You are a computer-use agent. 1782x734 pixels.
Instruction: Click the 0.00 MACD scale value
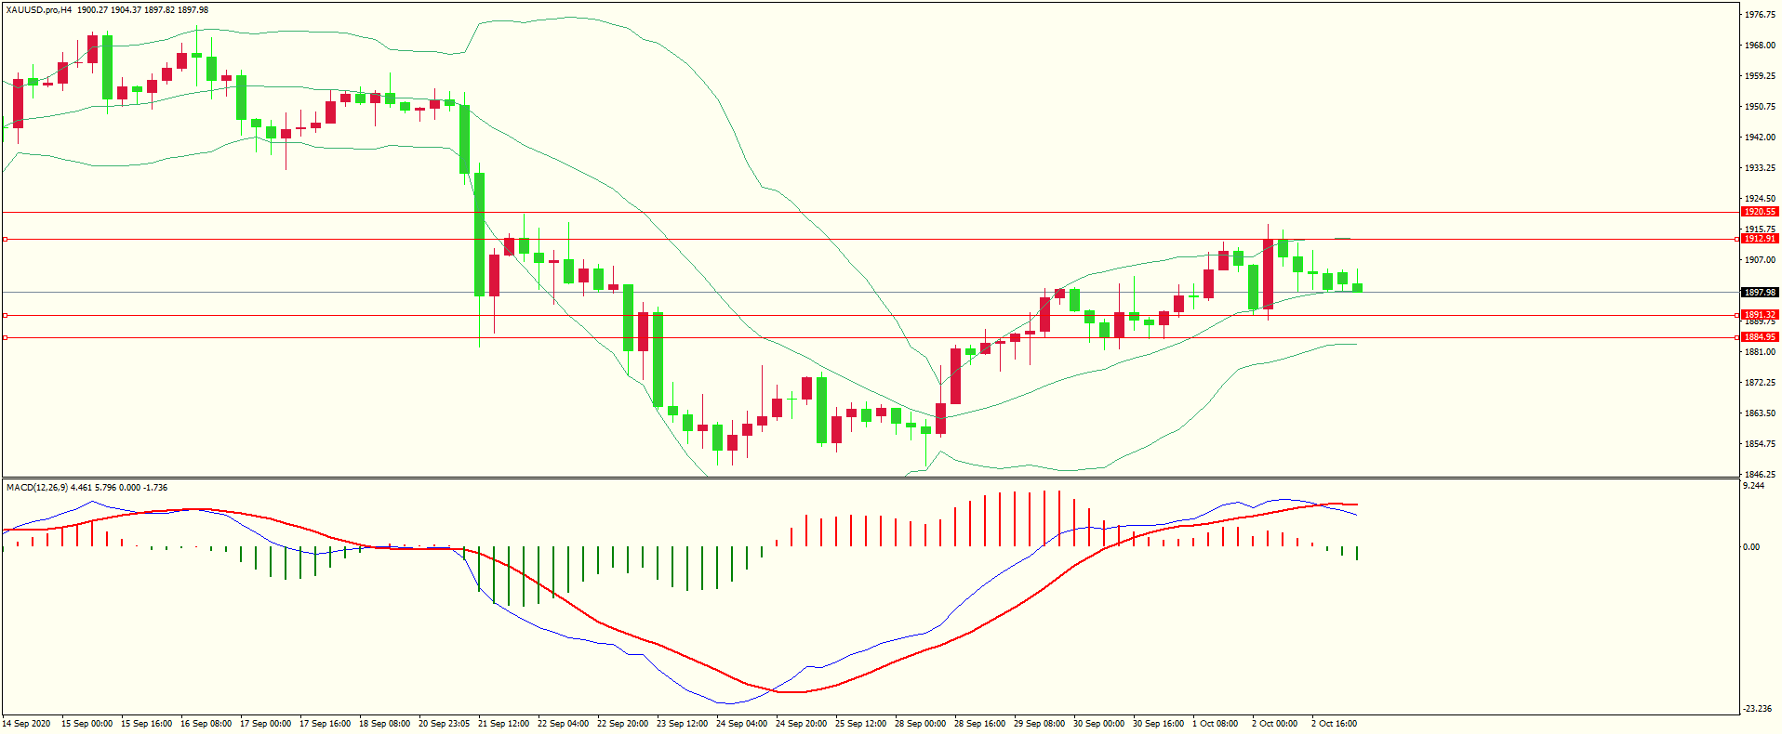click(1751, 547)
